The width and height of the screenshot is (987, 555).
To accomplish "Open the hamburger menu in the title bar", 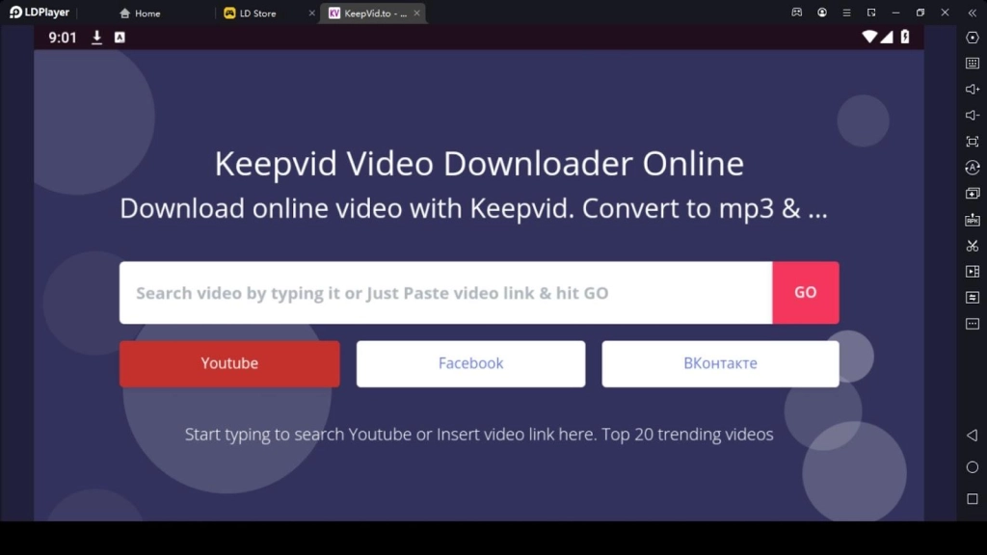I will 847,13.
